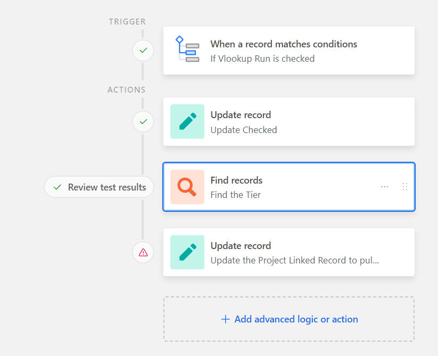
Task: Open the Update the Project Linked Record action
Action: click(x=289, y=252)
